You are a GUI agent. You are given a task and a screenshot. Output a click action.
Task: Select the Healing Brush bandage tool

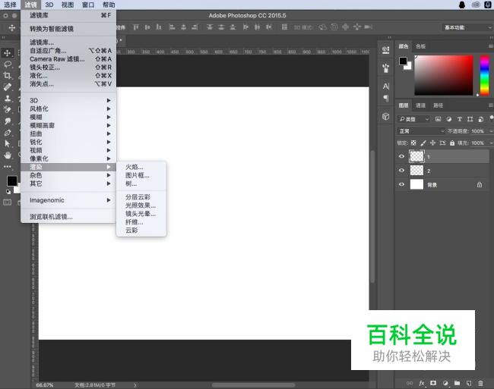[x=8, y=87]
